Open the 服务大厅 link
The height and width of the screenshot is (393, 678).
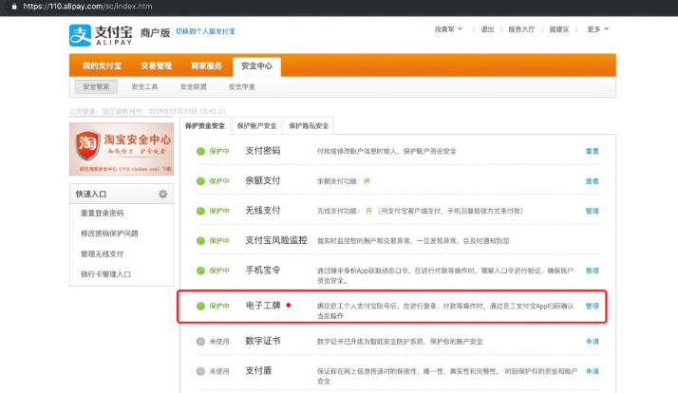[x=521, y=29]
